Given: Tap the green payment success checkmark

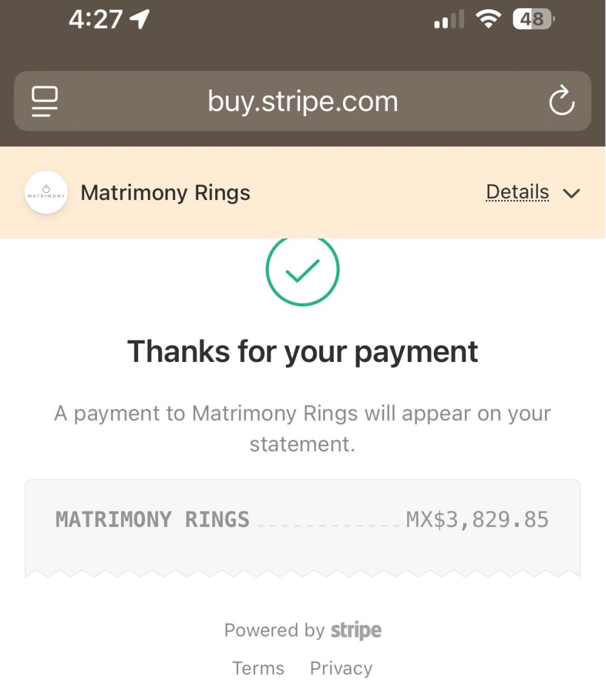Looking at the screenshot, I should tap(302, 270).
